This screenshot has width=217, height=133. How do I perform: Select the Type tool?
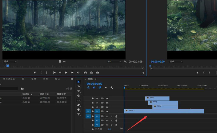(x=78, y=114)
